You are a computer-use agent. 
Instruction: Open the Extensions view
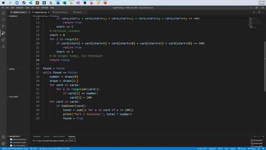[3, 40]
